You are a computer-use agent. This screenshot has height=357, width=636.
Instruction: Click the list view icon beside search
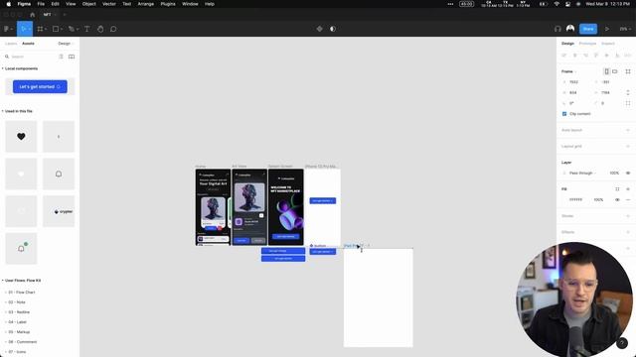tap(61, 57)
